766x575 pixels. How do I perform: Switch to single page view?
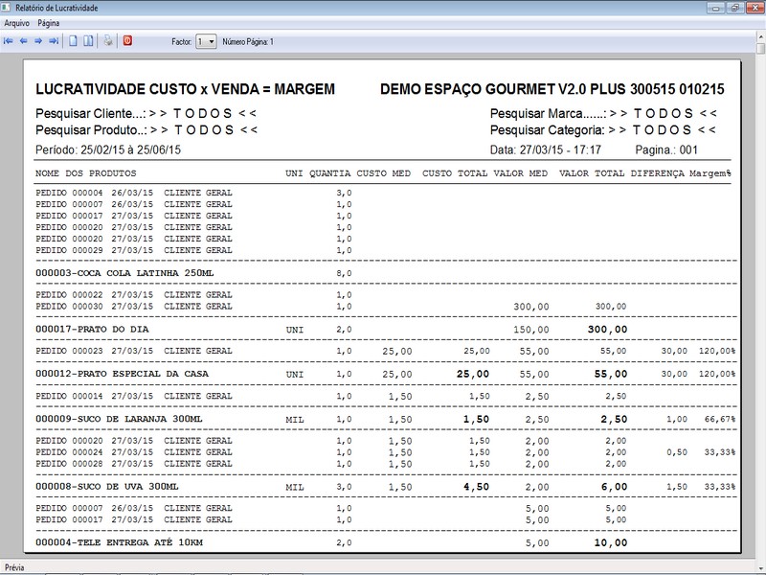(73, 41)
